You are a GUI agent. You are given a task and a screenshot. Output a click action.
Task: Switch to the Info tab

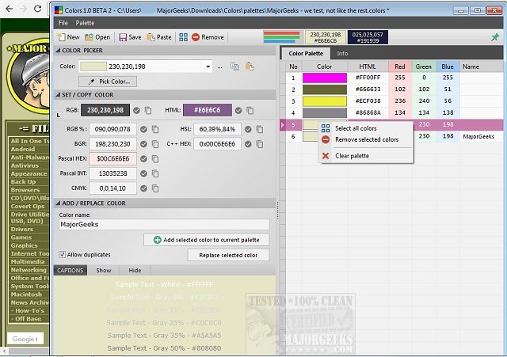pyautogui.click(x=342, y=54)
